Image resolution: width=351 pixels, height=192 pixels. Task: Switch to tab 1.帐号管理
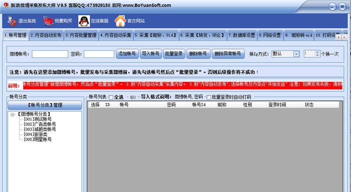16,35
